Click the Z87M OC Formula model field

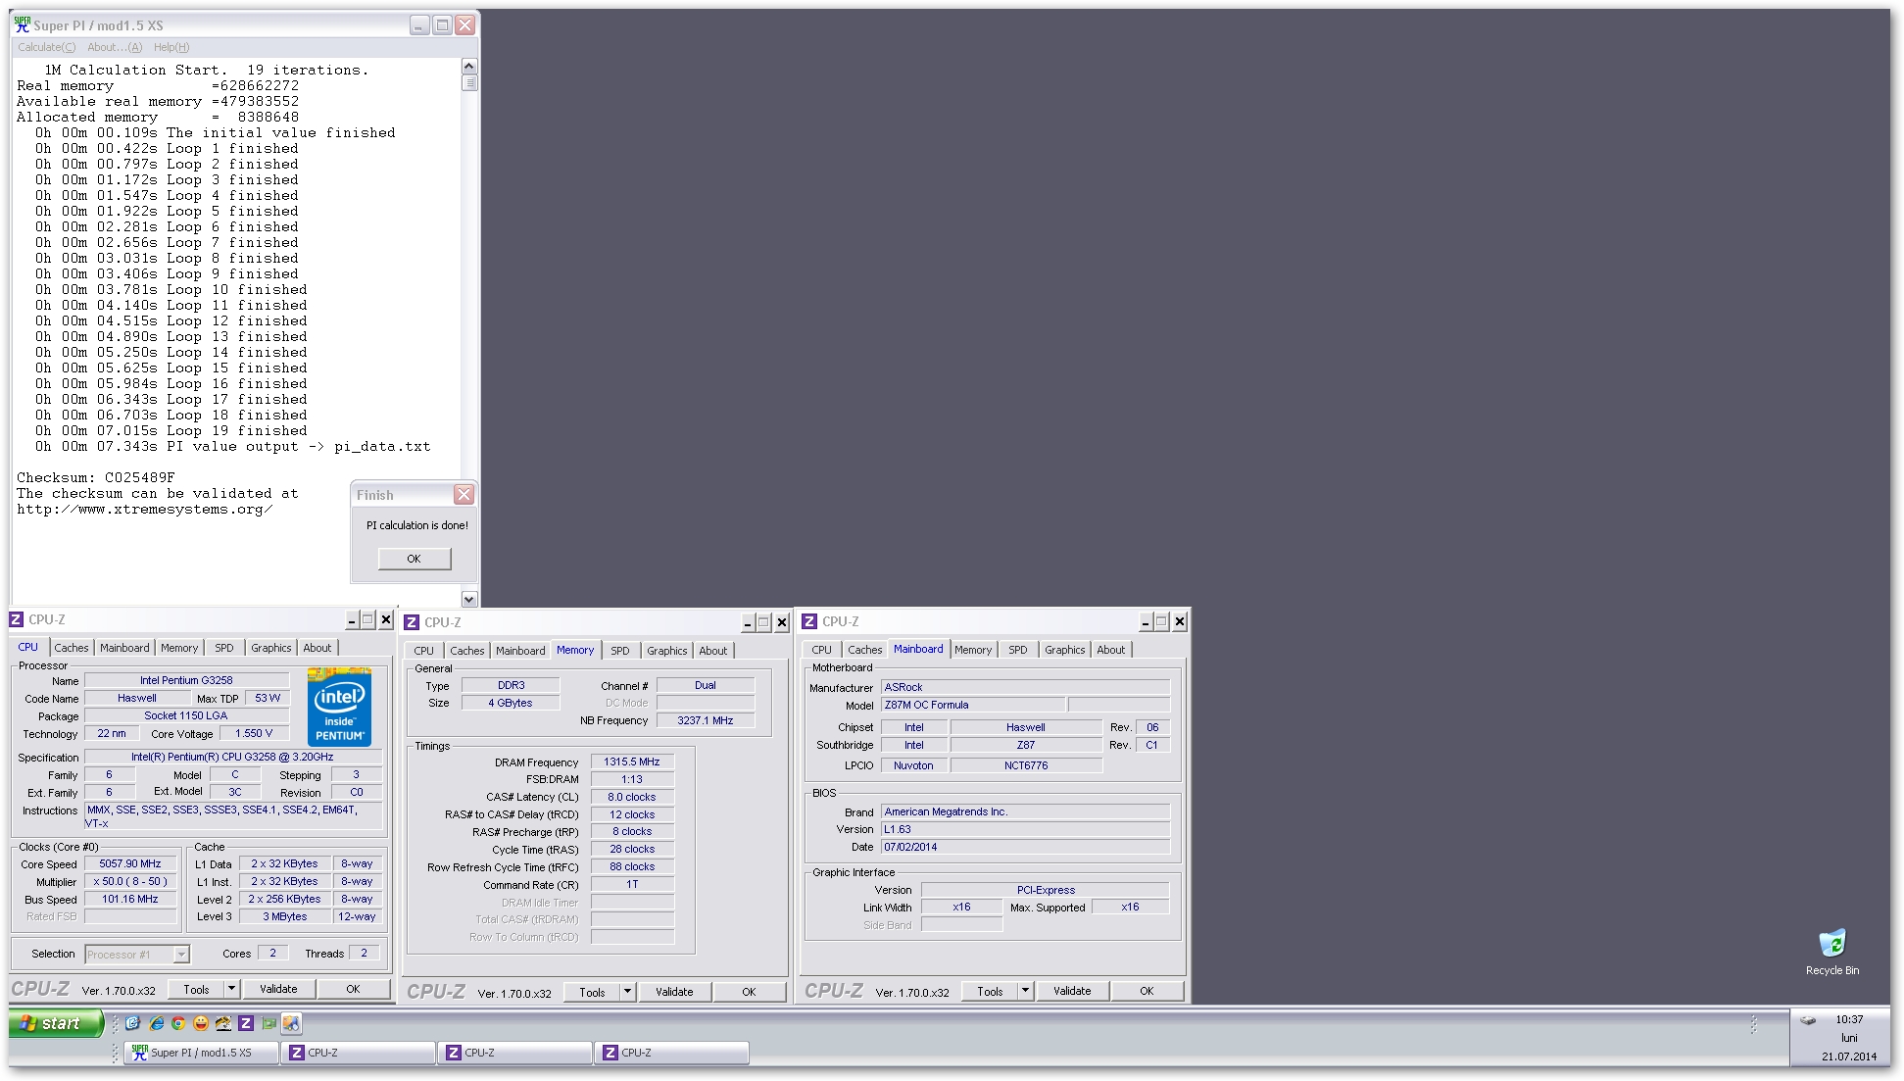tap(973, 706)
